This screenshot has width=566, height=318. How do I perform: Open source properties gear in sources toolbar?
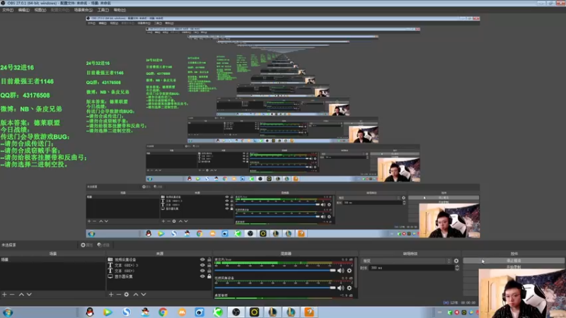click(x=127, y=295)
